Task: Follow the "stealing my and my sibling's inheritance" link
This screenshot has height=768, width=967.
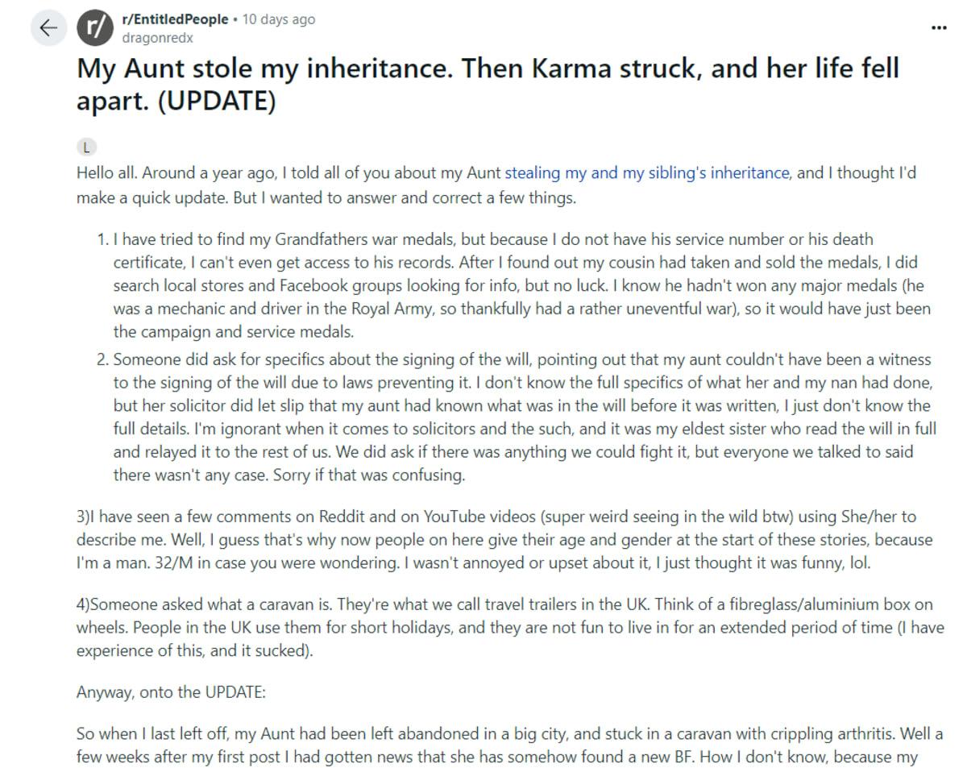Action: [x=647, y=172]
